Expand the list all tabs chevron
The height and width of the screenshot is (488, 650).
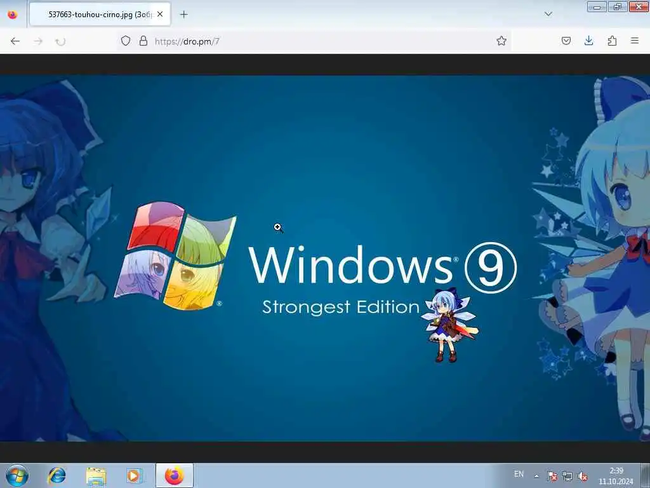tap(548, 14)
